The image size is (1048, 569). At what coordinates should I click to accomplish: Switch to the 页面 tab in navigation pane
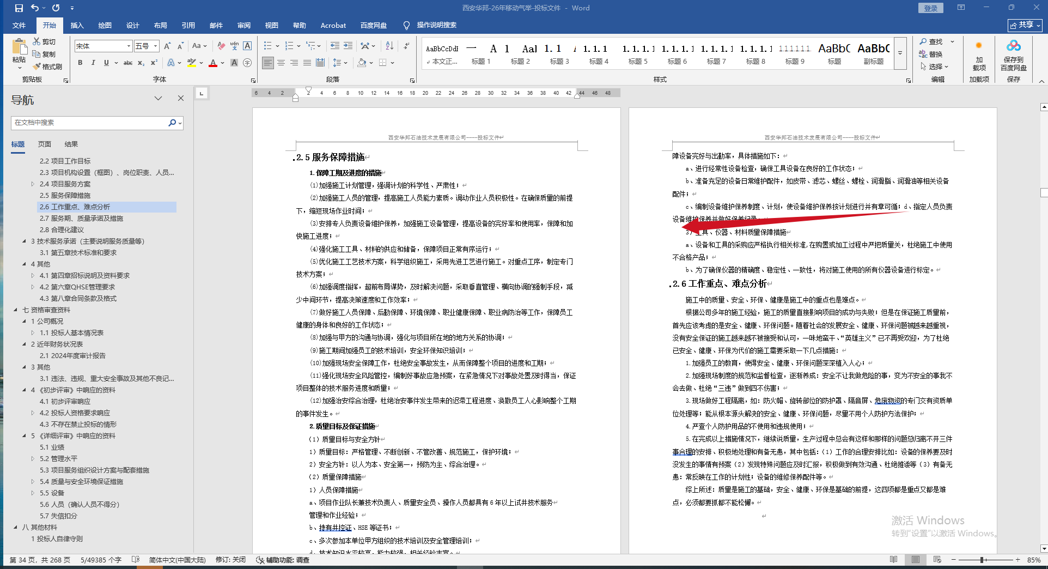44,144
